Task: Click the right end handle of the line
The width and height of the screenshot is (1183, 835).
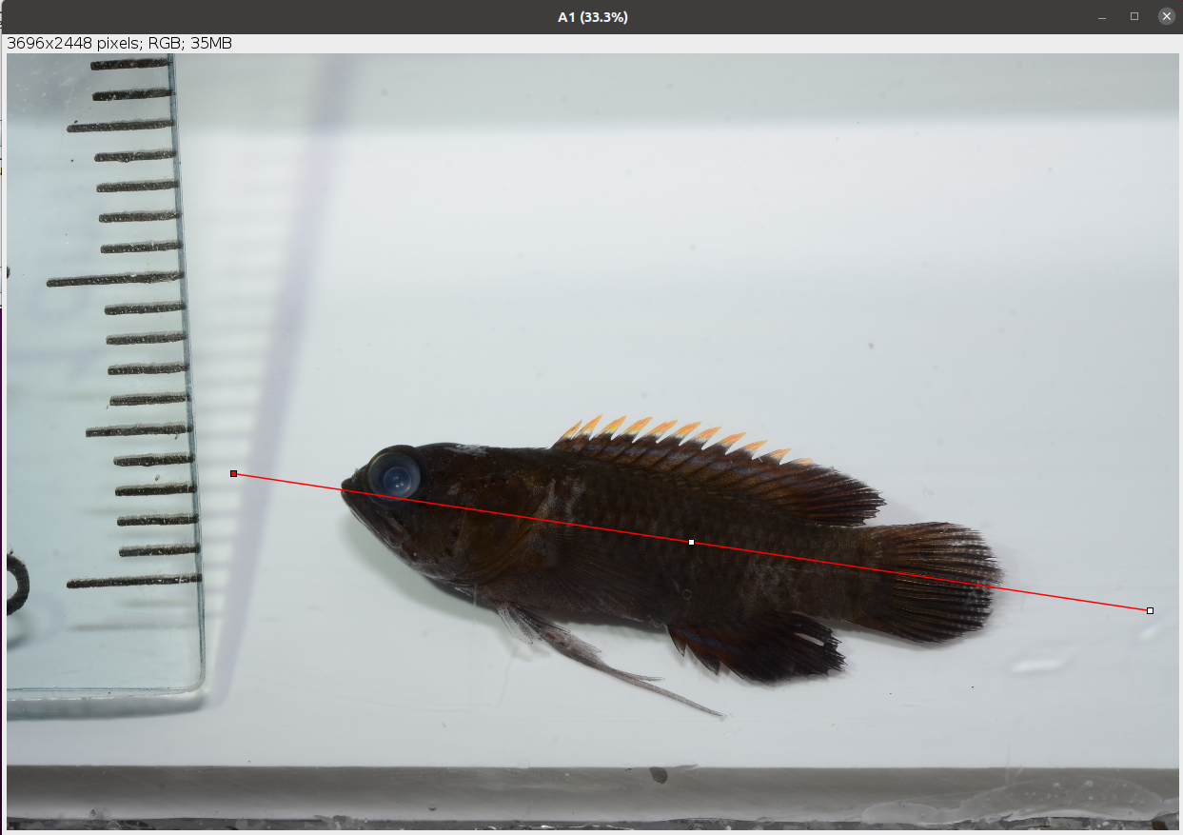Action: click(1150, 610)
